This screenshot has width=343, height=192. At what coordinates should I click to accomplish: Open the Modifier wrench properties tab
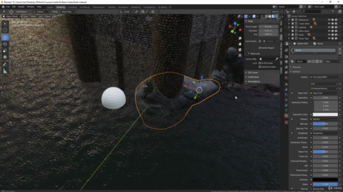coord(286,90)
